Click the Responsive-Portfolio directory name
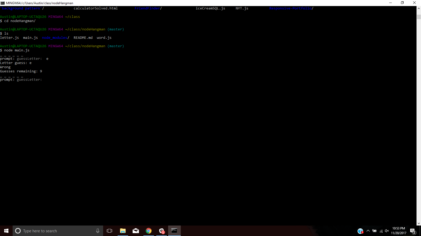The width and height of the screenshot is (421, 236). coord(290,8)
